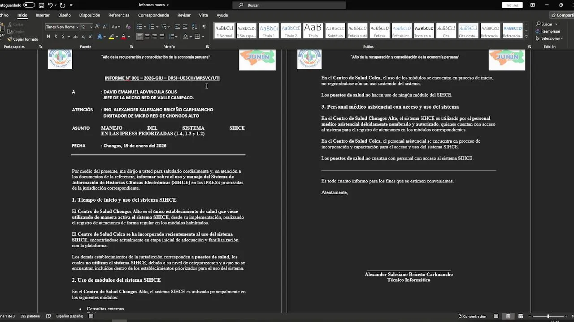Toggle italic formatting
The image size is (574, 322).
(x=56, y=37)
